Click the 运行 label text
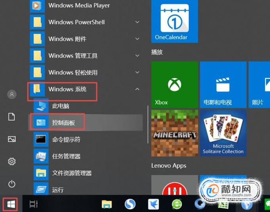Screen dimensions: 270x212 pos(58,190)
